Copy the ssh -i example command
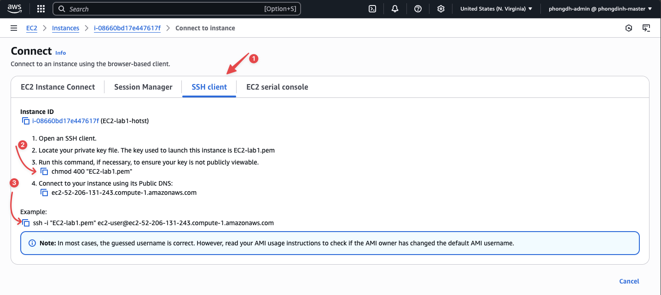Image resolution: width=661 pixels, height=295 pixels. pyautogui.click(x=26, y=223)
